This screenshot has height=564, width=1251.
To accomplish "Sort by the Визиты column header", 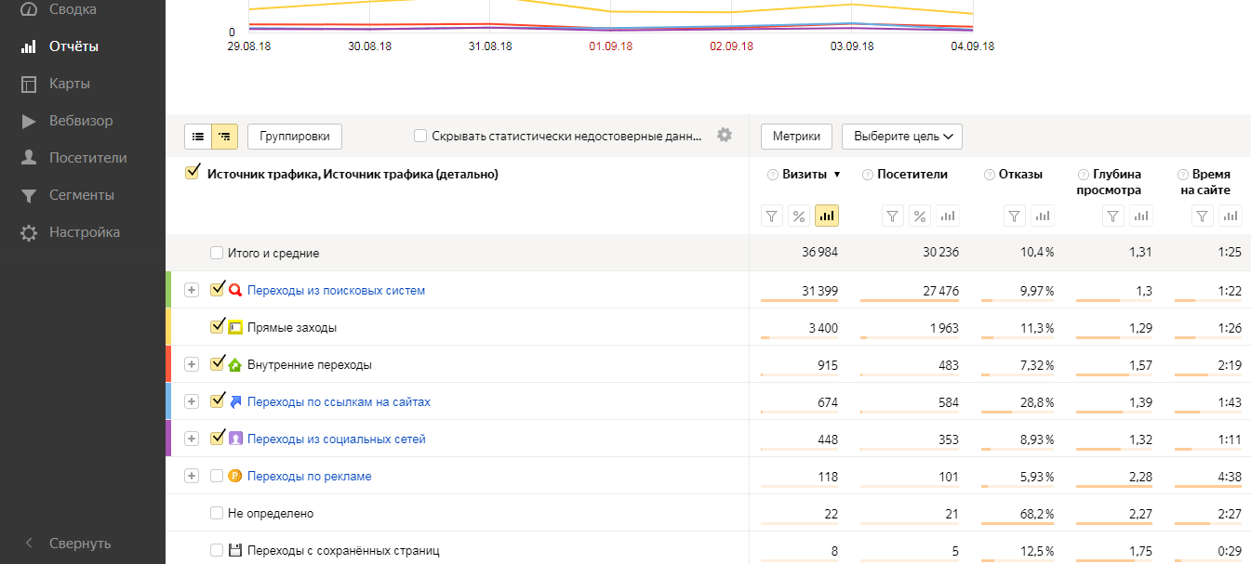I will (805, 175).
